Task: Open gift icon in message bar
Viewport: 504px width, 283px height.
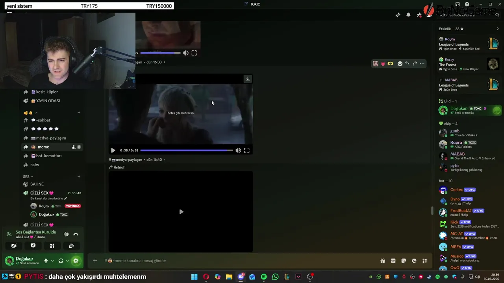Action: click(382, 261)
